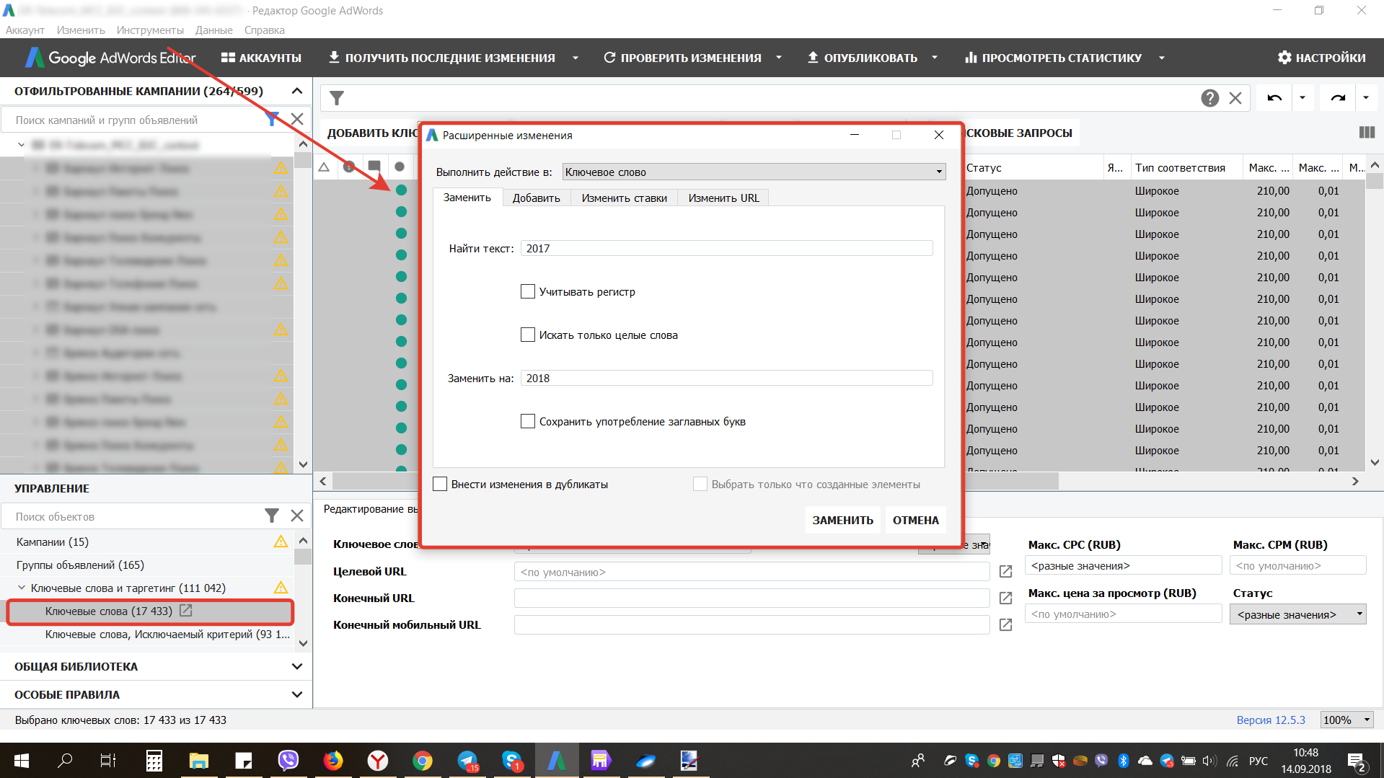Click filter funnel in Поиск объектов field
This screenshot has width=1384, height=778.
tap(271, 516)
